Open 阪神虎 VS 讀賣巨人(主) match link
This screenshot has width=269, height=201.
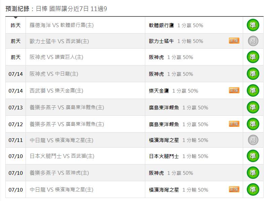(x=56, y=57)
